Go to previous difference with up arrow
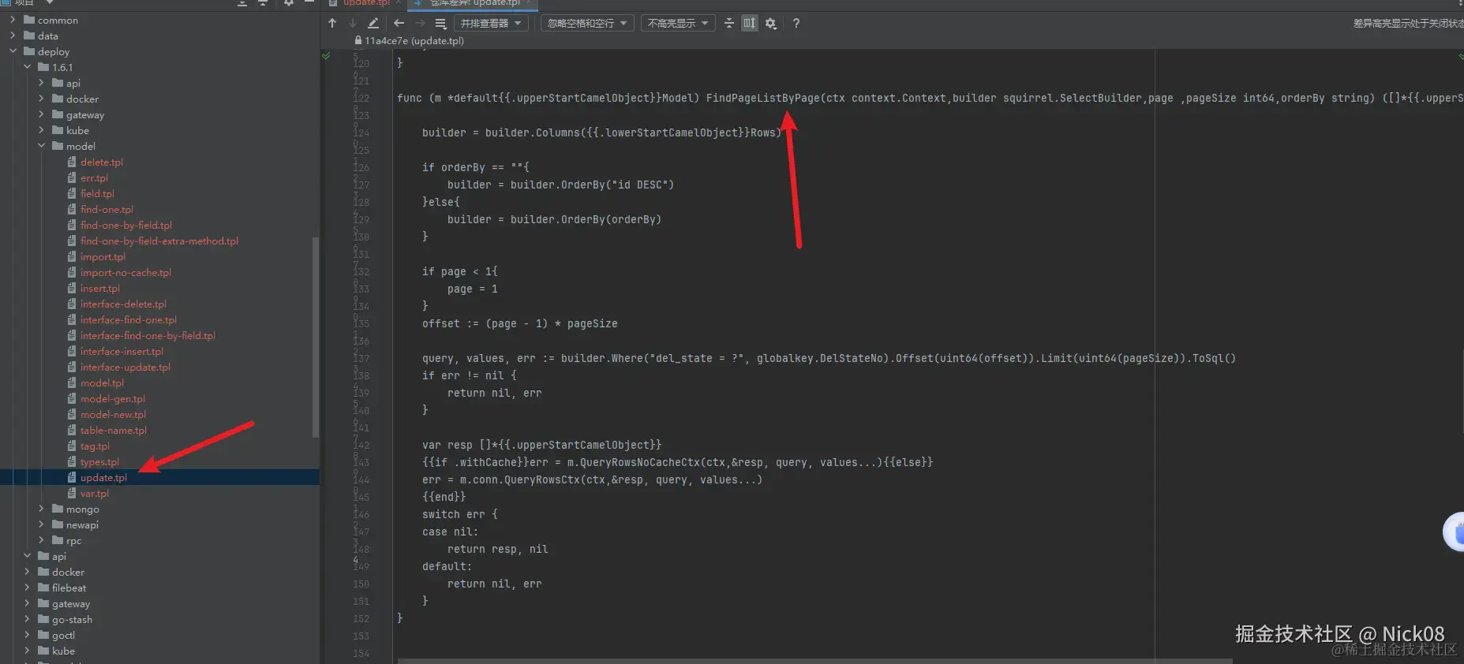The width and height of the screenshot is (1464, 664). 332,24
